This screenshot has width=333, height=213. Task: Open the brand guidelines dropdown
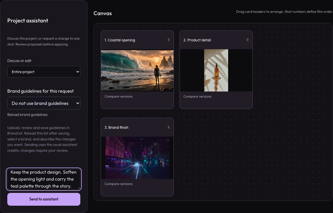[x=44, y=103]
